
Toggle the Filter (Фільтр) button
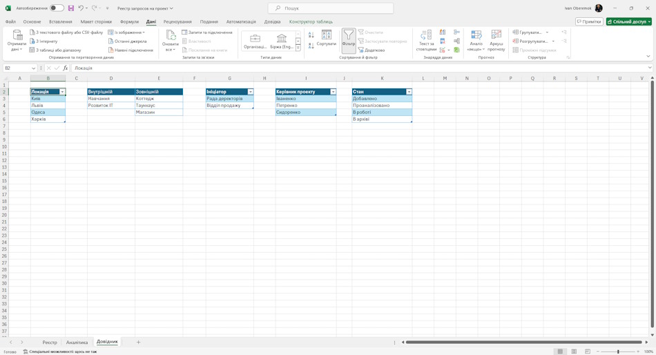[349, 41]
